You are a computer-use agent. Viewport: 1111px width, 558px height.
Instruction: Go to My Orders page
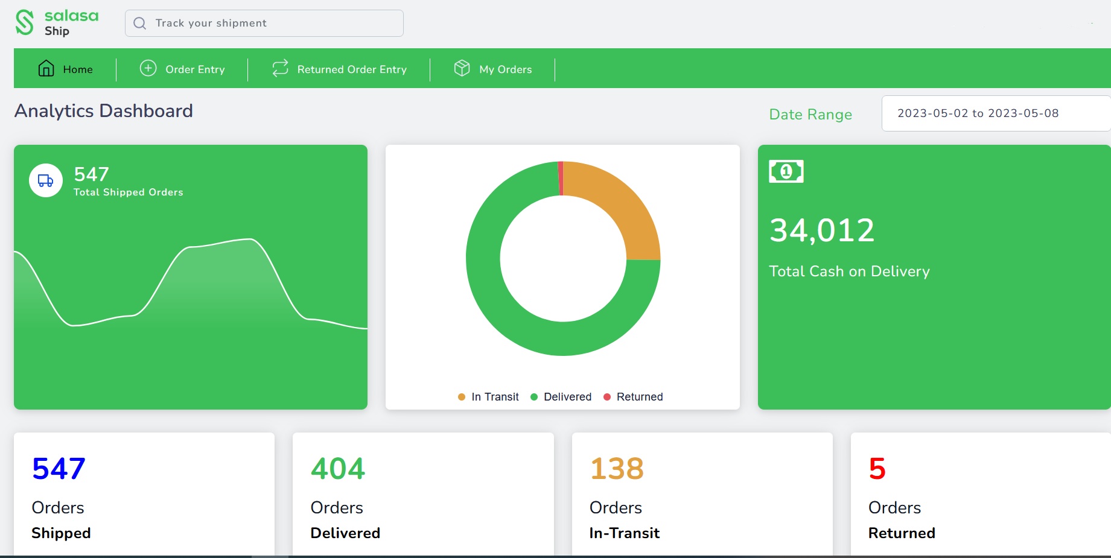pos(505,69)
